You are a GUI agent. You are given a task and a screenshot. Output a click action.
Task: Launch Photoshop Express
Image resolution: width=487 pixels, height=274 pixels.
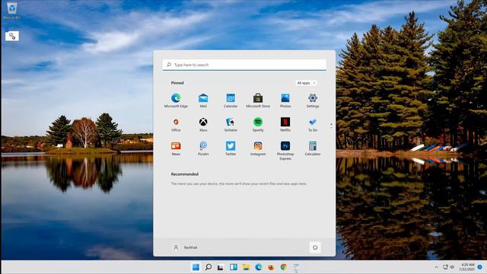285,151
